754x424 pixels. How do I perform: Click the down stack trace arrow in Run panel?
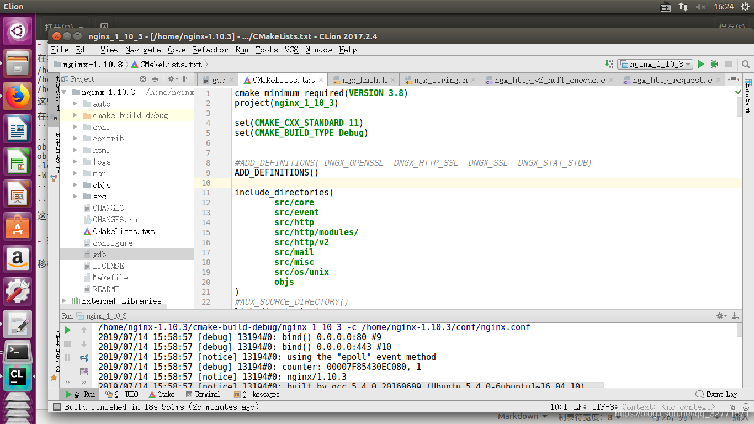pyautogui.click(x=84, y=344)
